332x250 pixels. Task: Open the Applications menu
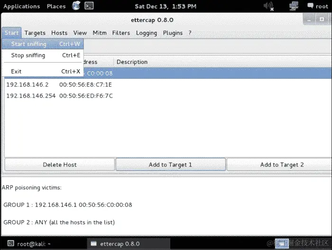[22, 6]
